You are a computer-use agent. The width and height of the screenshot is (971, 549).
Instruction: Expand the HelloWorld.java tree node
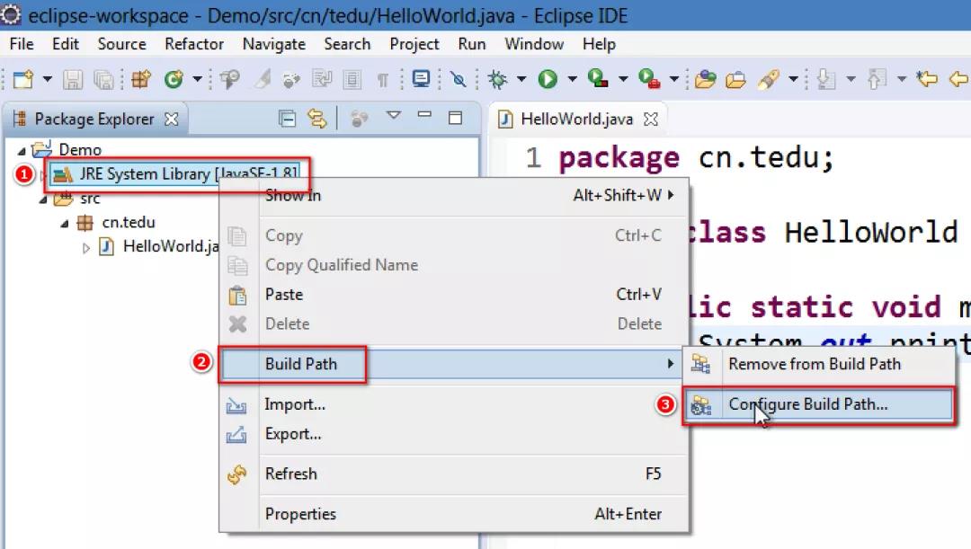coord(86,248)
